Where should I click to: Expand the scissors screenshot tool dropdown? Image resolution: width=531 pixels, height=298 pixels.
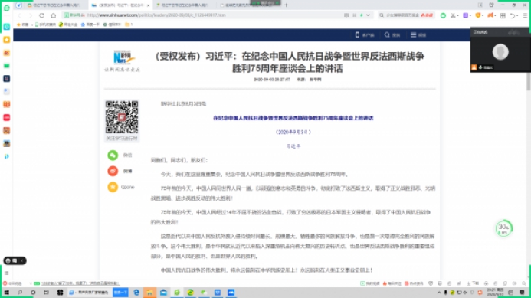pyautogui.click(x=457, y=15)
